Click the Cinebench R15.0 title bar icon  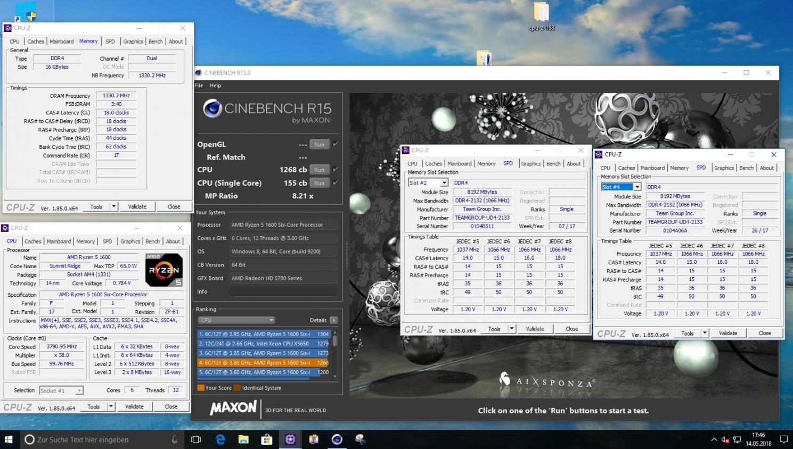pyautogui.click(x=199, y=73)
